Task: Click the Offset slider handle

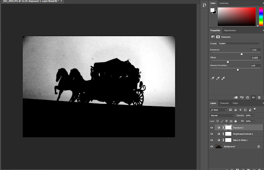Action: 228,62
